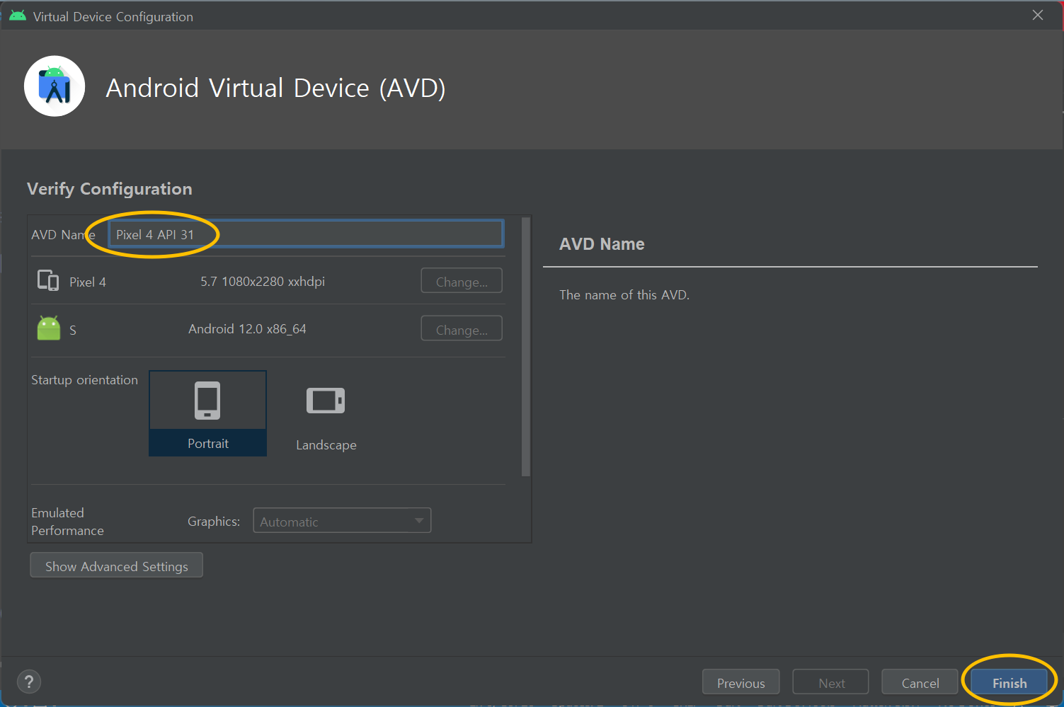The image size is (1064, 707).
Task: Click the 'Android 12.0 x86_64' text
Action: [247, 328]
